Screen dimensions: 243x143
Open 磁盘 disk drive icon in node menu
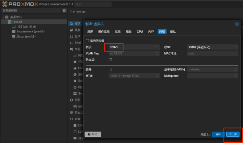pyautogui.click(x=72, y=119)
